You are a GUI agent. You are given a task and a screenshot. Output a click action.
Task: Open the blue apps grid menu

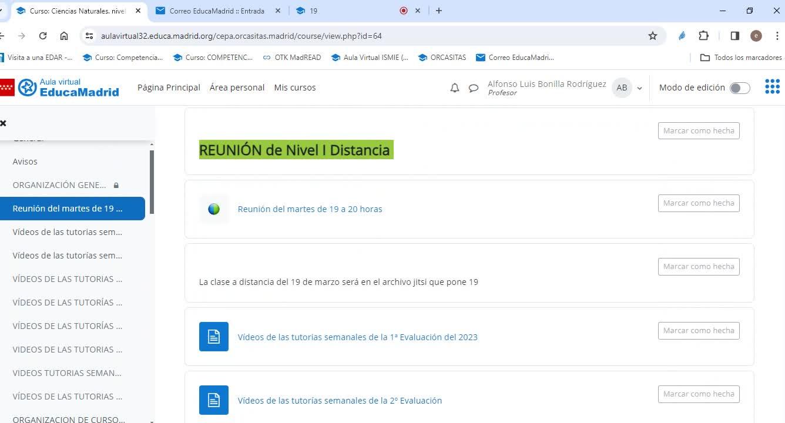pos(772,87)
